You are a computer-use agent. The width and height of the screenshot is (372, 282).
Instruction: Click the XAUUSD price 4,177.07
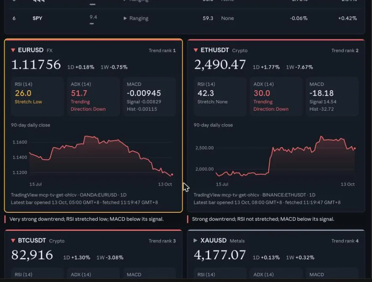point(220,255)
